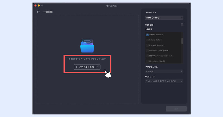
Task: Click the ここにPDFをドラッグアンドドロップします text
Action: 87,59
